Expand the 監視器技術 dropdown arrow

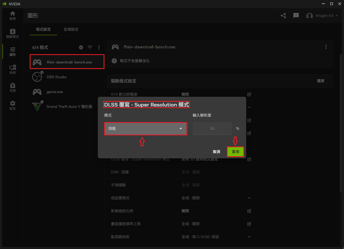point(249,237)
